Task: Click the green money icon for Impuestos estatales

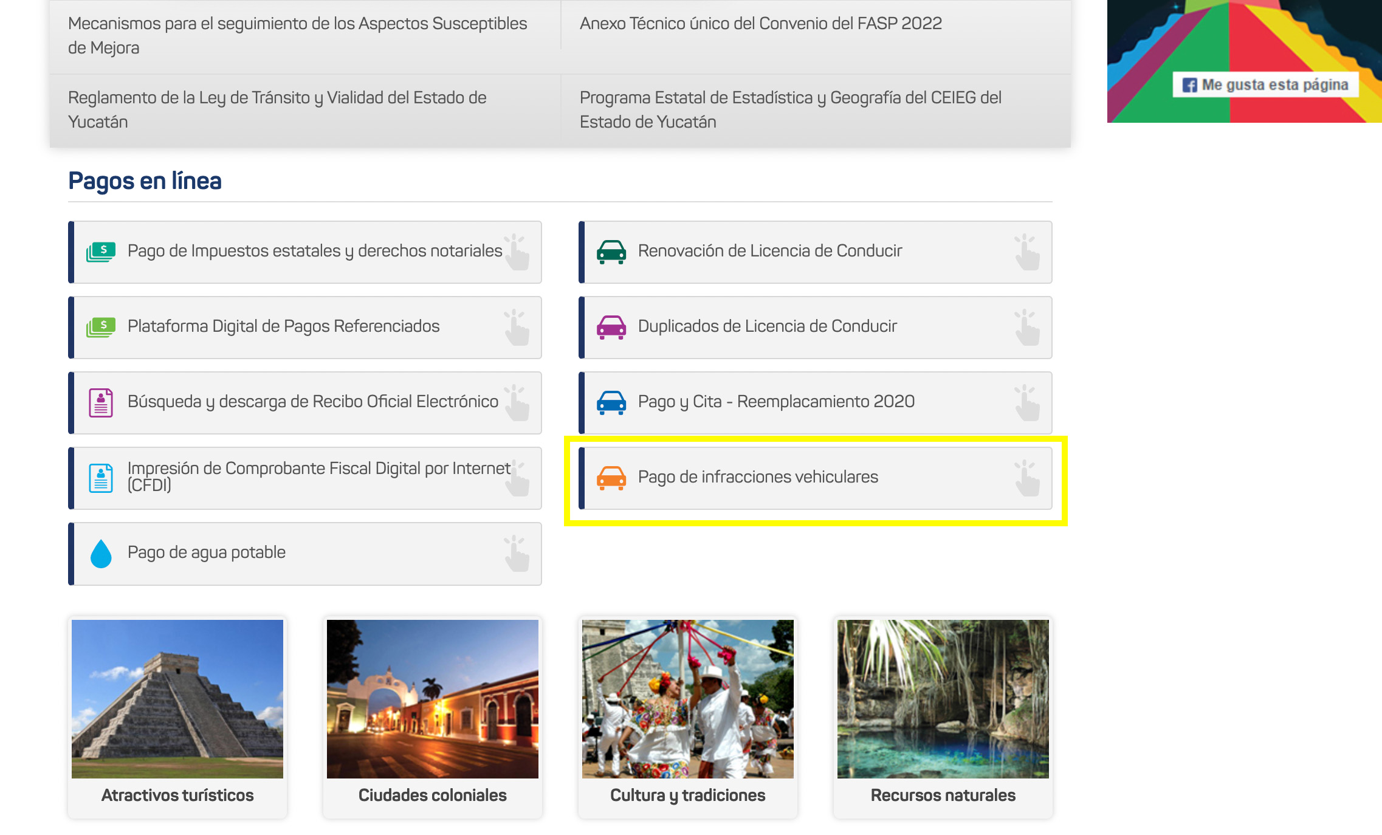Action: 101,252
